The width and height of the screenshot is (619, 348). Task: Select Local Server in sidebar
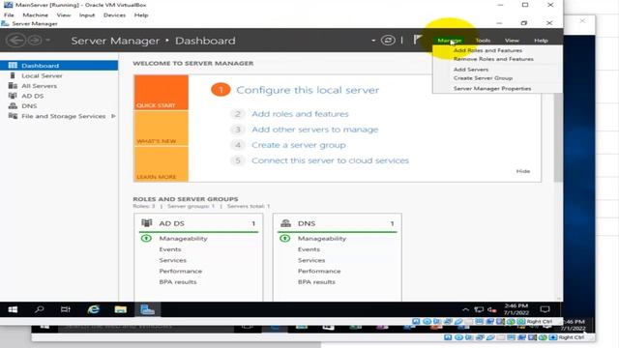point(42,75)
